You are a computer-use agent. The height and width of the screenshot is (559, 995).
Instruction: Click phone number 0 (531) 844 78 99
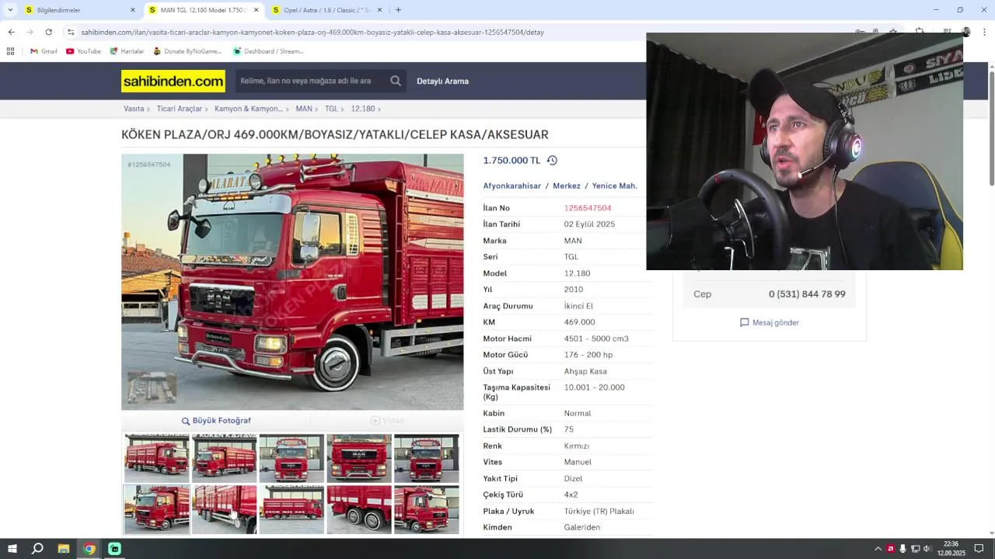pyautogui.click(x=807, y=294)
